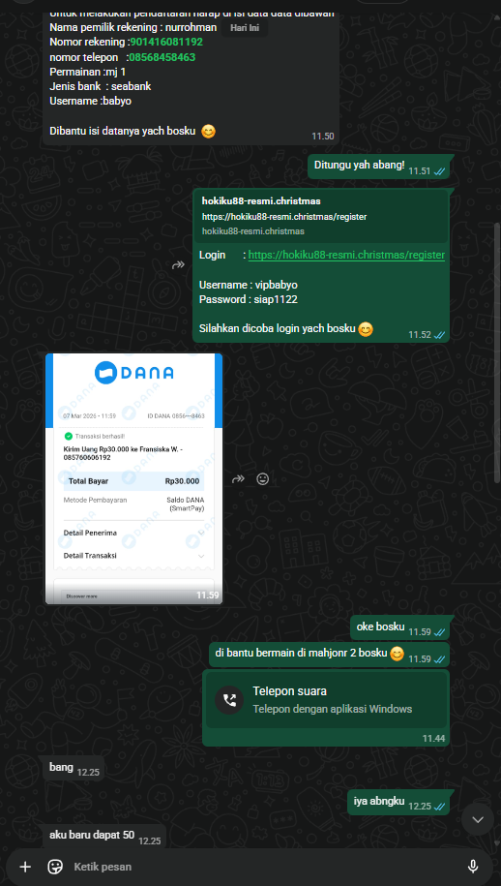Open the Telepon suara call card
The width and height of the screenshot is (501, 886).
click(x=326, y=700)
